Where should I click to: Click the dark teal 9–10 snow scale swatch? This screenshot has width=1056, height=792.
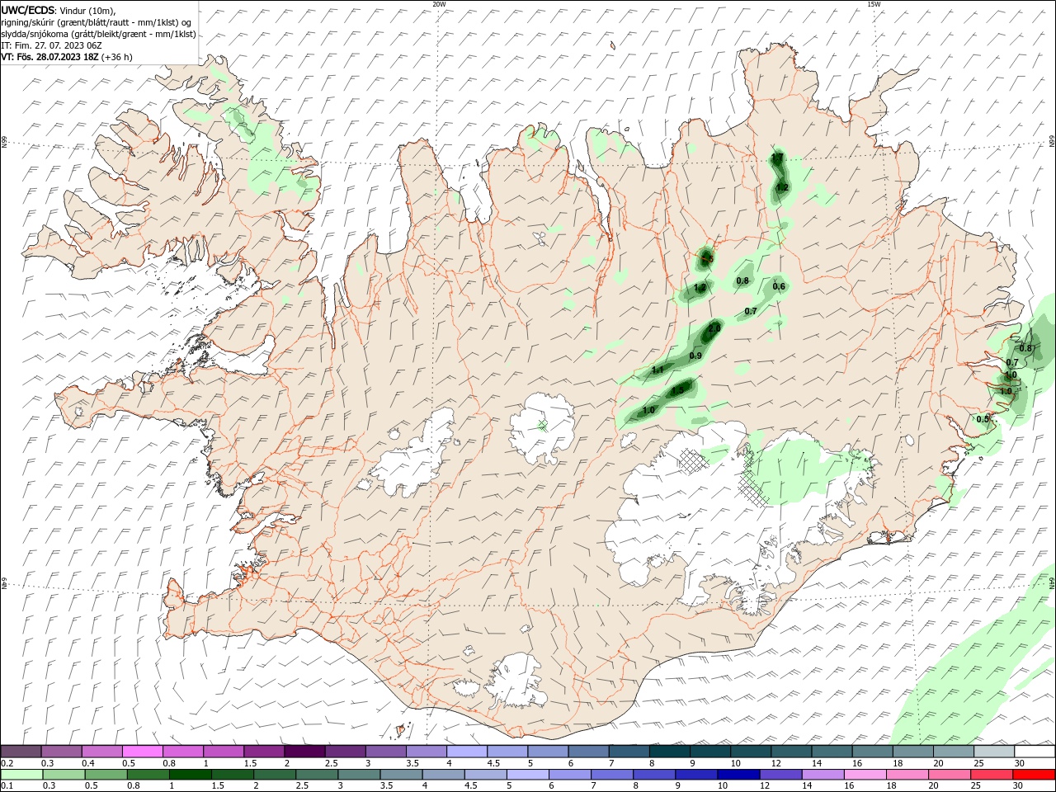click(710, 752)
